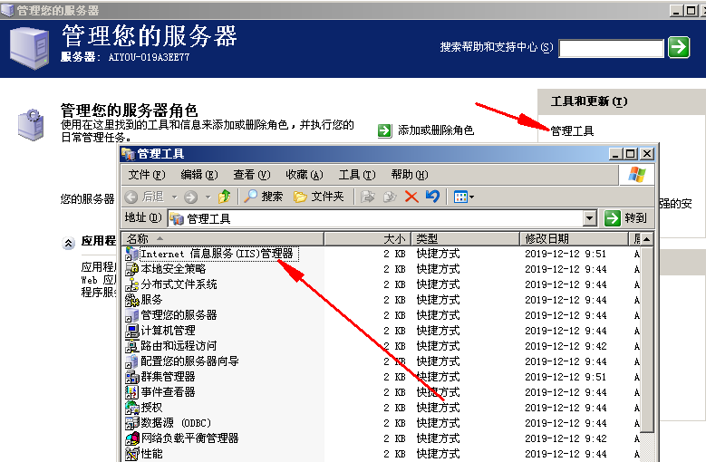Viewport: 706px width, 462px height.
Task: Open the back button history dropdown arrow
Action: (x=175, y=197)
